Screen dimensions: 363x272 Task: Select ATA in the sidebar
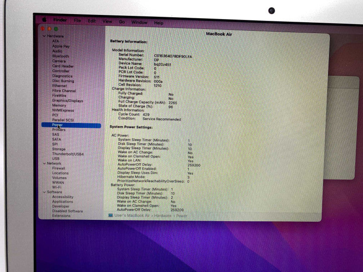click(55, 41)
